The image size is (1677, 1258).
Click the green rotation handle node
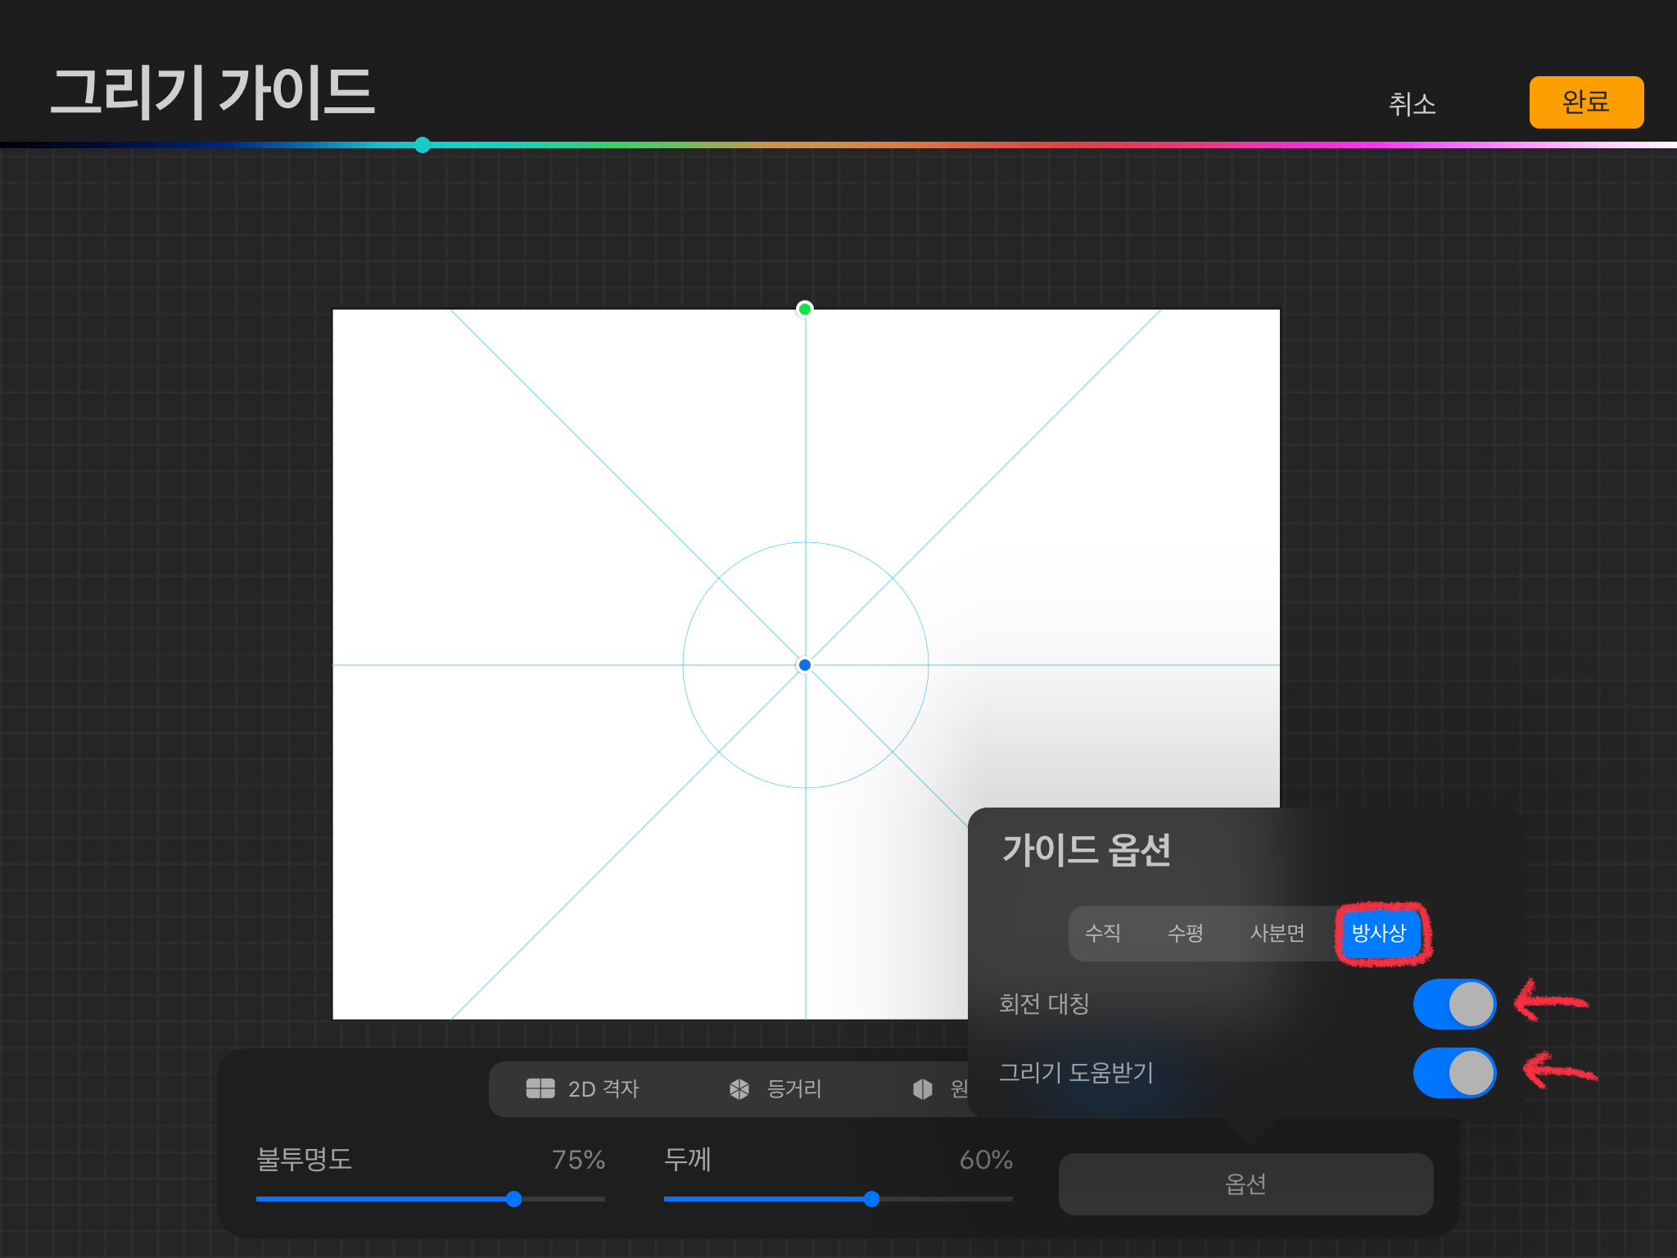tap(805, 309)
